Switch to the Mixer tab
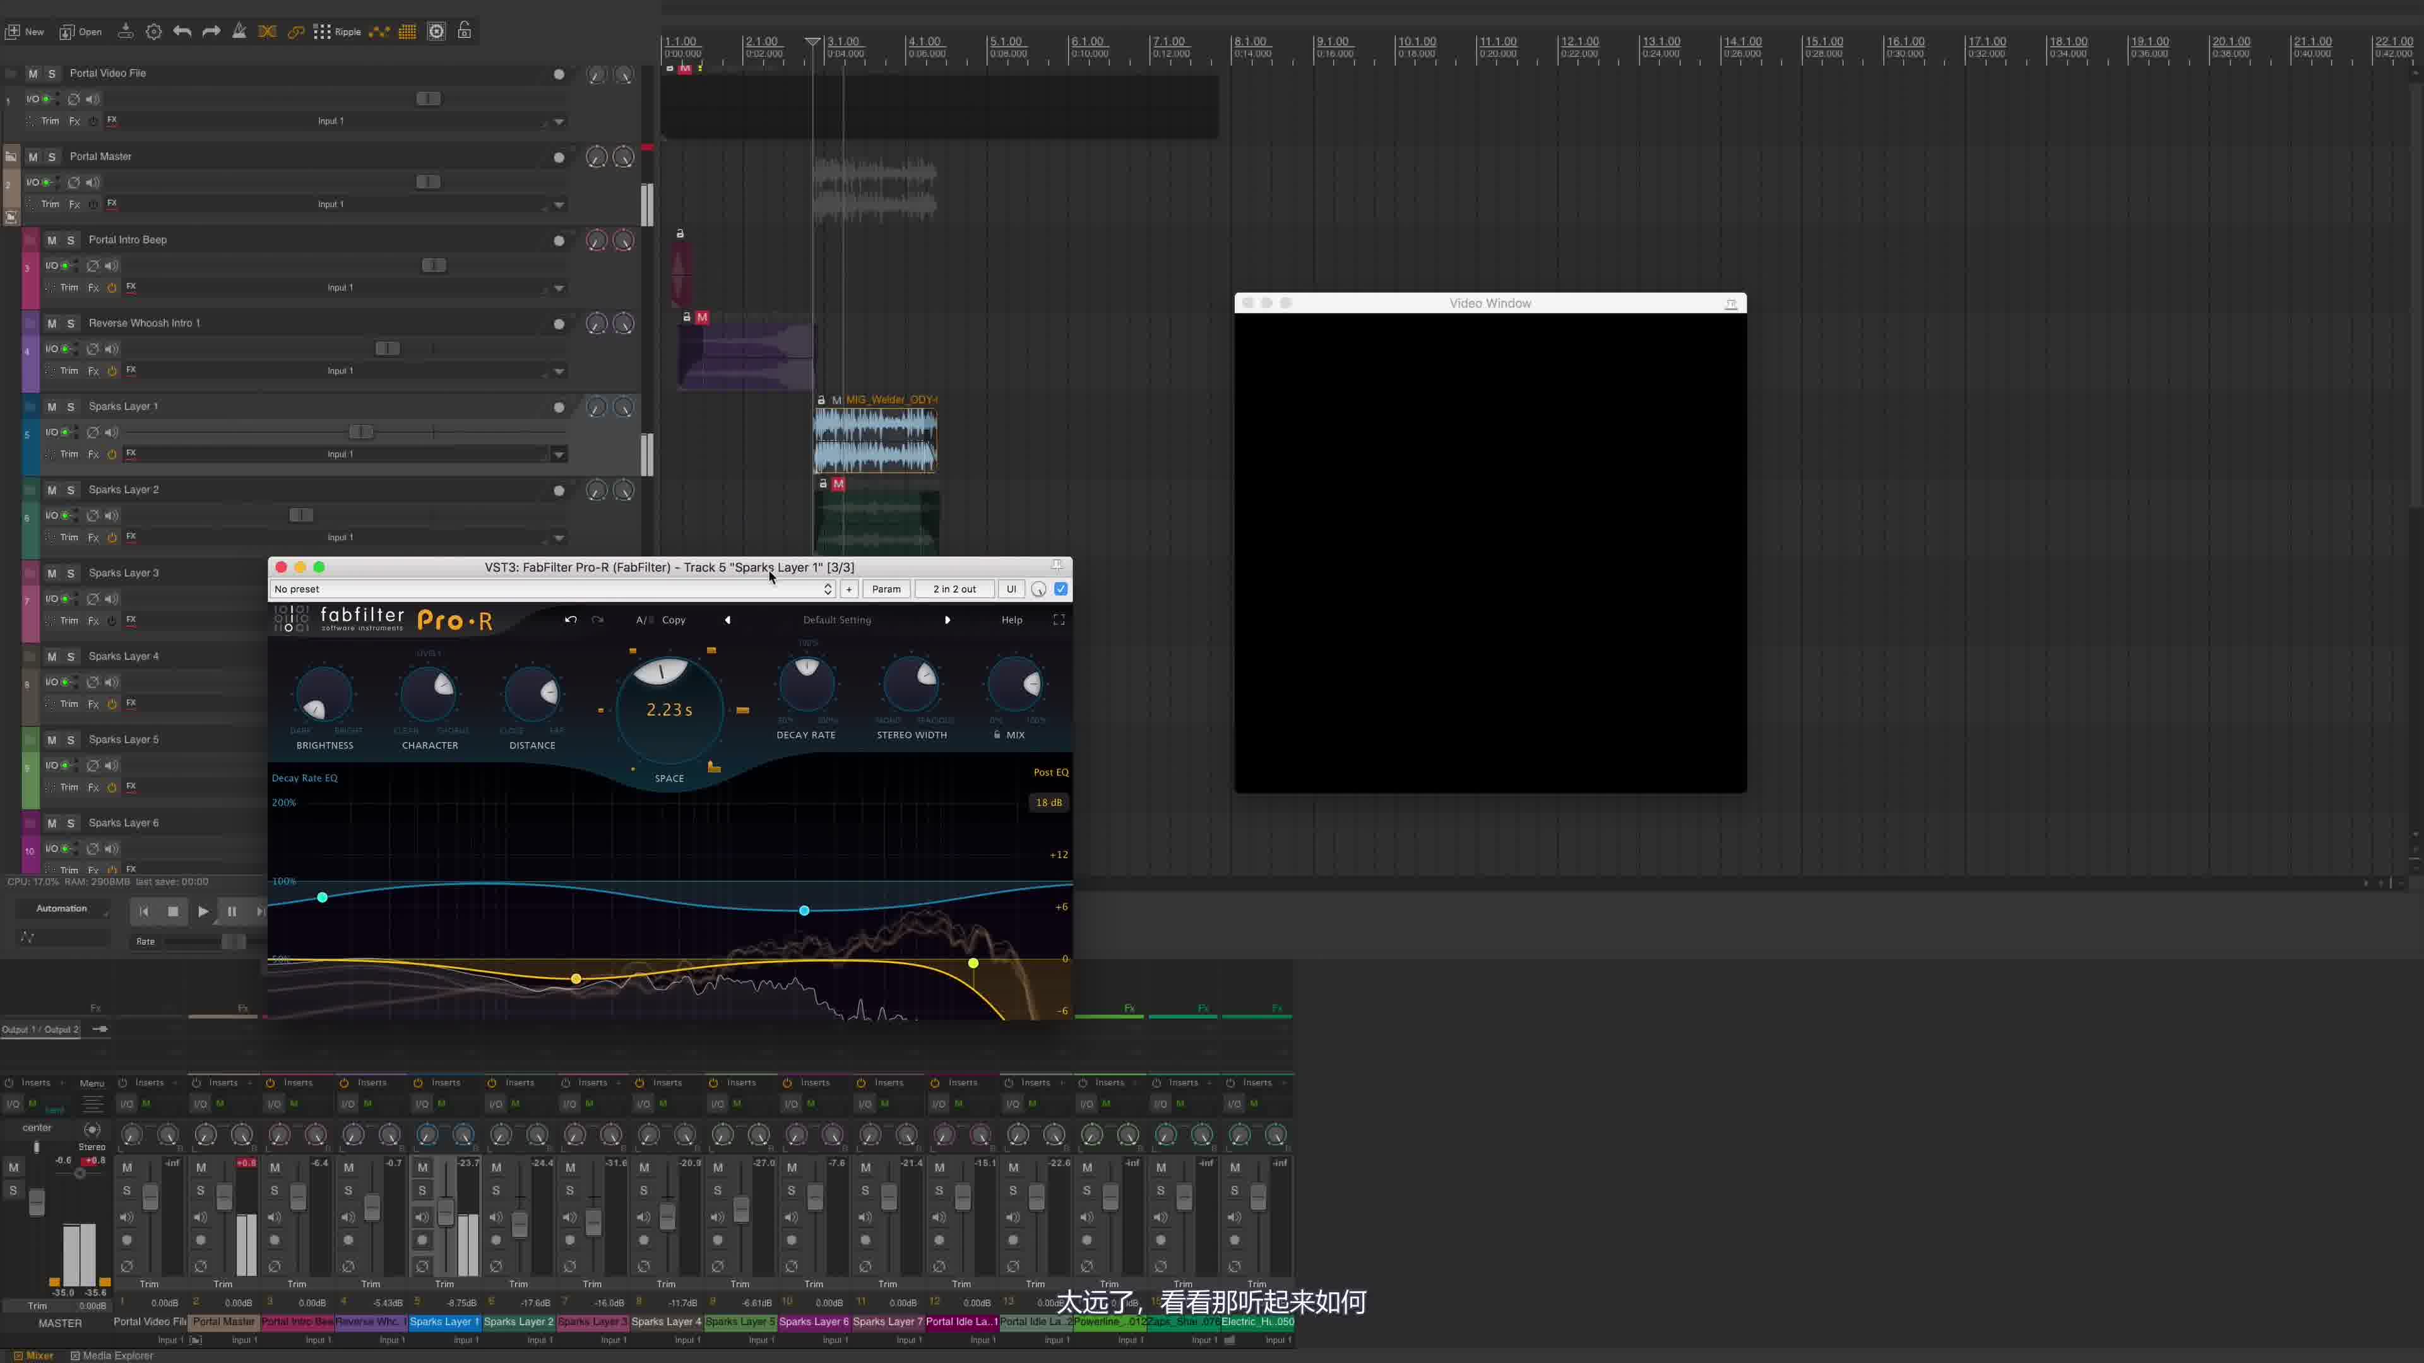Image resolution: width=2424 pixels, height=1363 pixels. [x=34, y=1355]
